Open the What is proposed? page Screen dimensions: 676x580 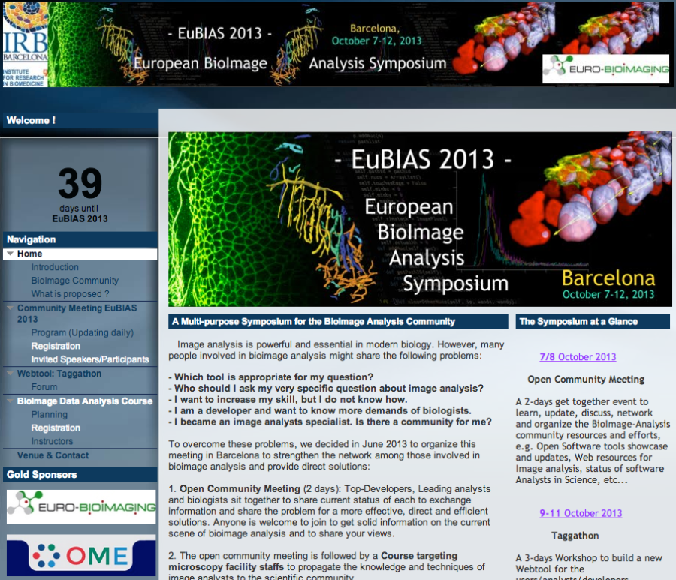pos(69,294)
